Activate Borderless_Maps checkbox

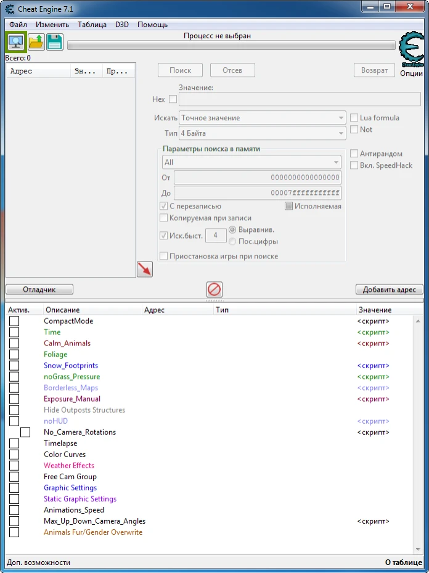click(14, 388)
